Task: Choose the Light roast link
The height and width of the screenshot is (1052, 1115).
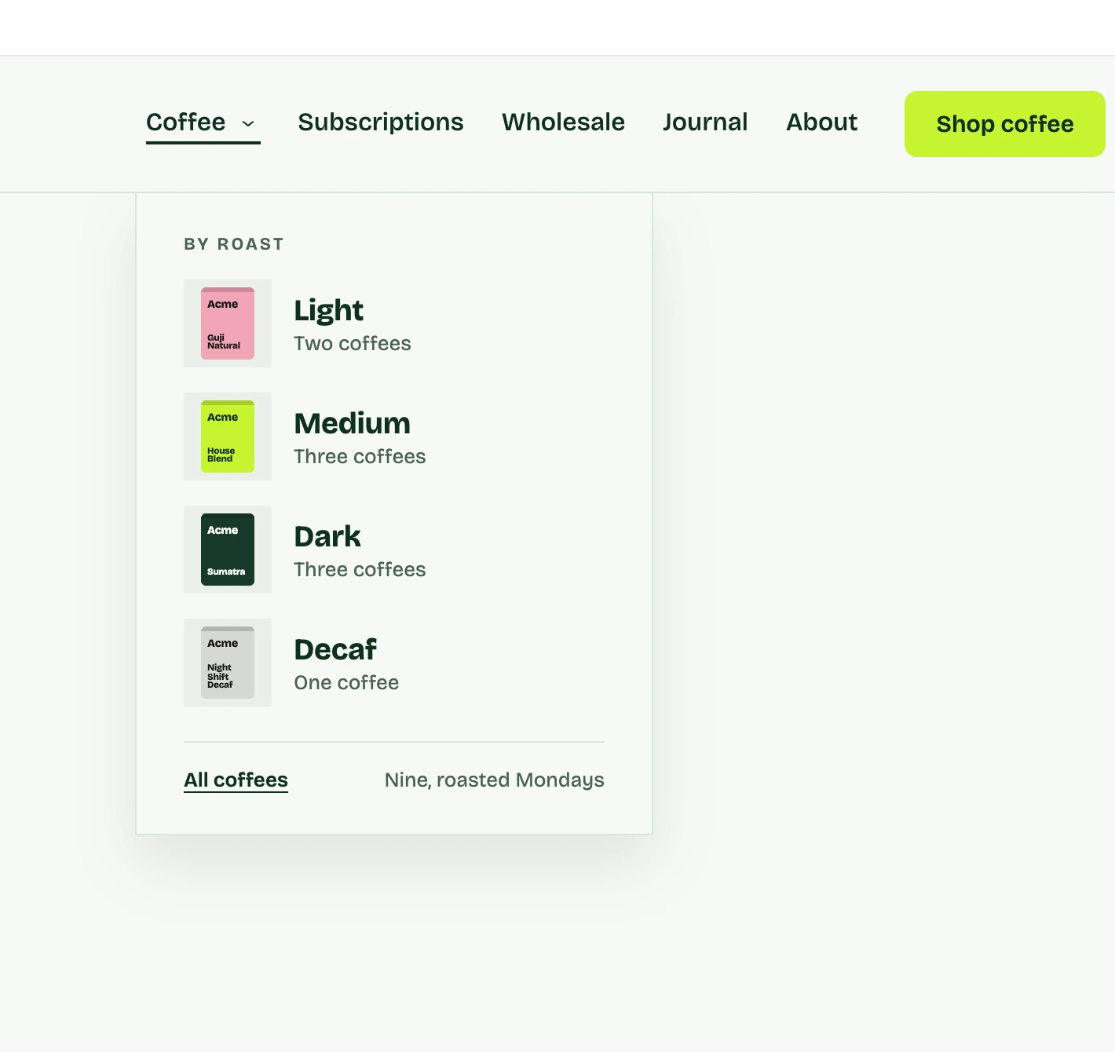Action: coord(328,311)
